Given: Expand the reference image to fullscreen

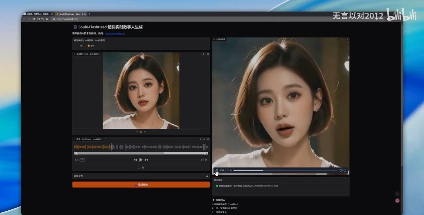Looking at the screenshot, I should coord(204,54).
